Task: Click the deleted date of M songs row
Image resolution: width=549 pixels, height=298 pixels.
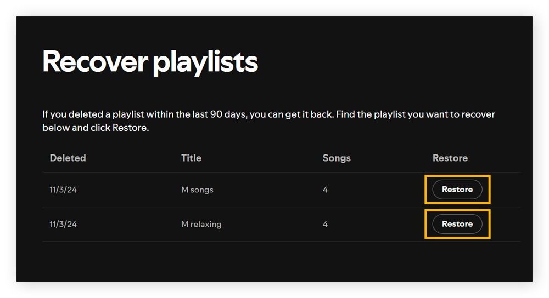Action: [x=63, y=190]
